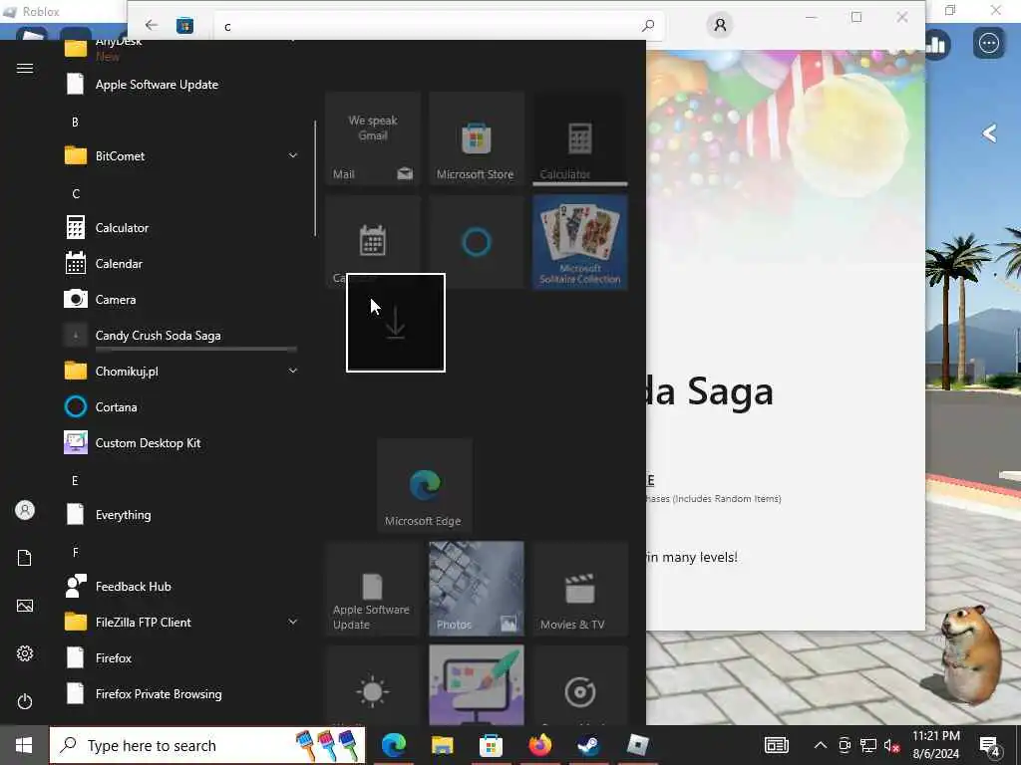The height and width of the screenshot is (765, 1021).
Task: Open Firefox Private Browsing entry
Action: [x=181, y=694]
